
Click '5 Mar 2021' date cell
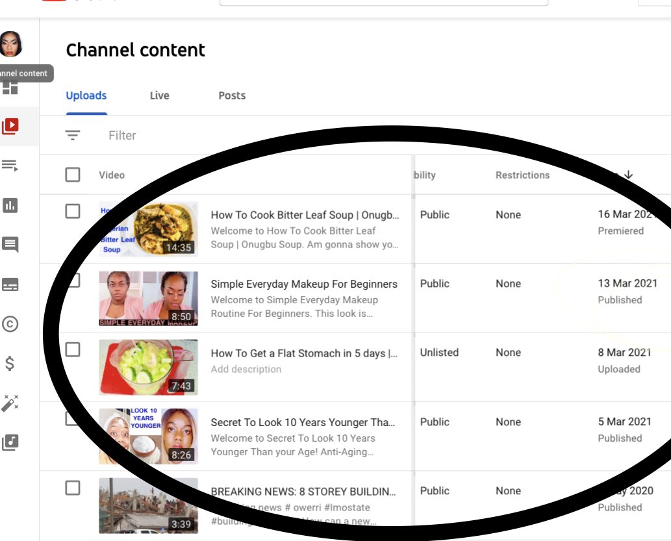coord(624,421)
